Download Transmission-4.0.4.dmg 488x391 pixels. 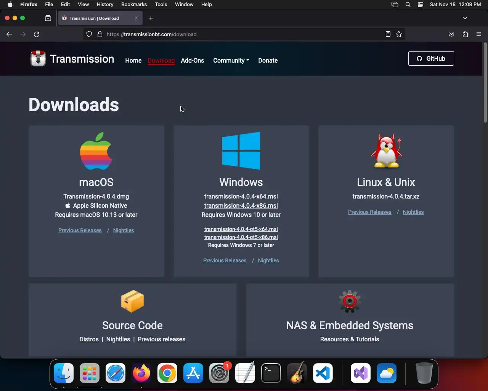pos(96,196)
